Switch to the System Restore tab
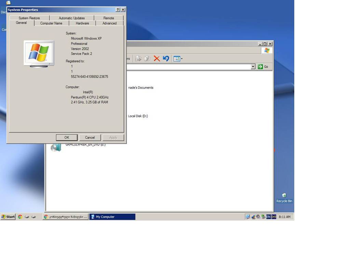Screen dimensions: 350x266 pos(29,18)
